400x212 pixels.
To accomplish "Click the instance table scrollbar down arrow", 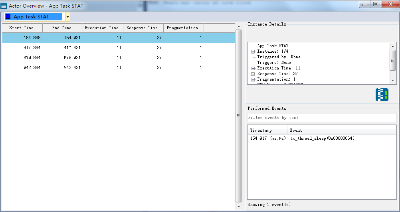I will (238, 207).
